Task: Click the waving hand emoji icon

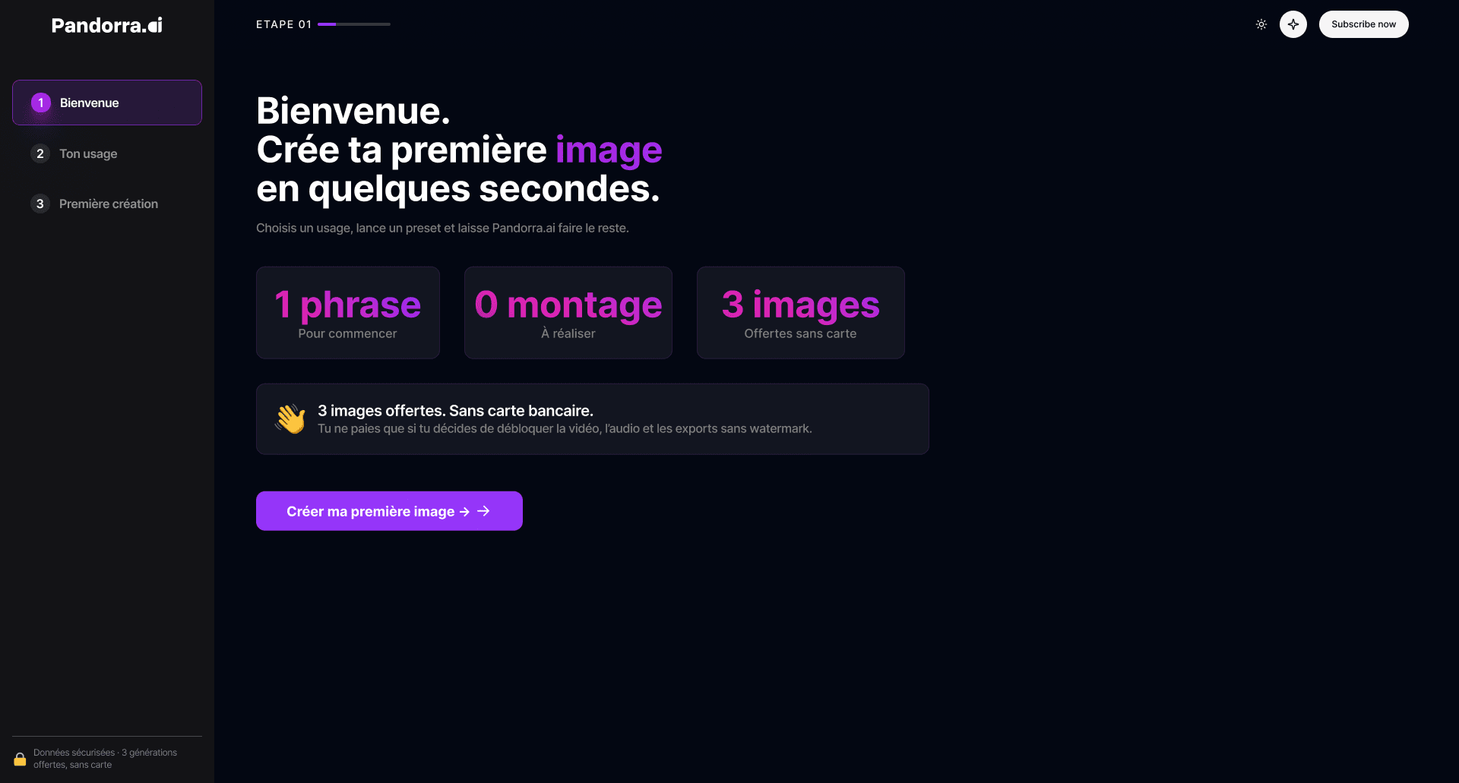Action: click(290, 419)
